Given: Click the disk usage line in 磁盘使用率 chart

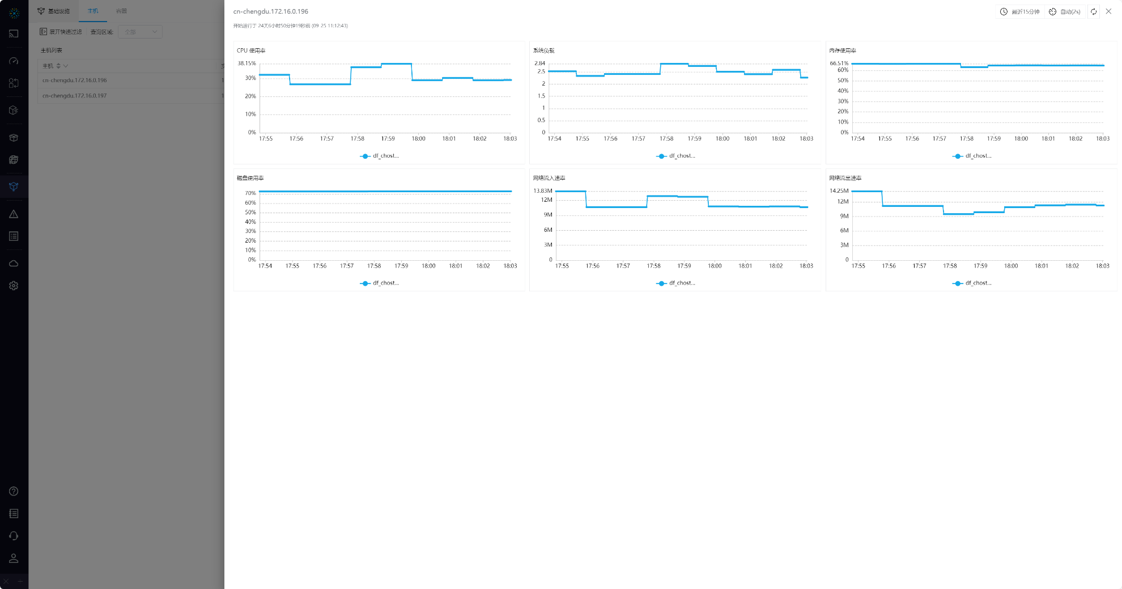Looking at the screenshot, I should point(385,192).
